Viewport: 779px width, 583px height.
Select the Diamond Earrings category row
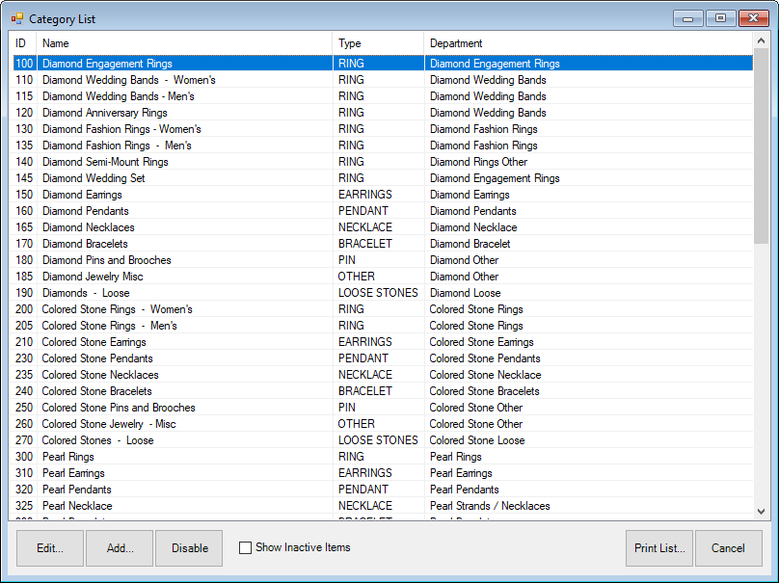pos(82,195)
